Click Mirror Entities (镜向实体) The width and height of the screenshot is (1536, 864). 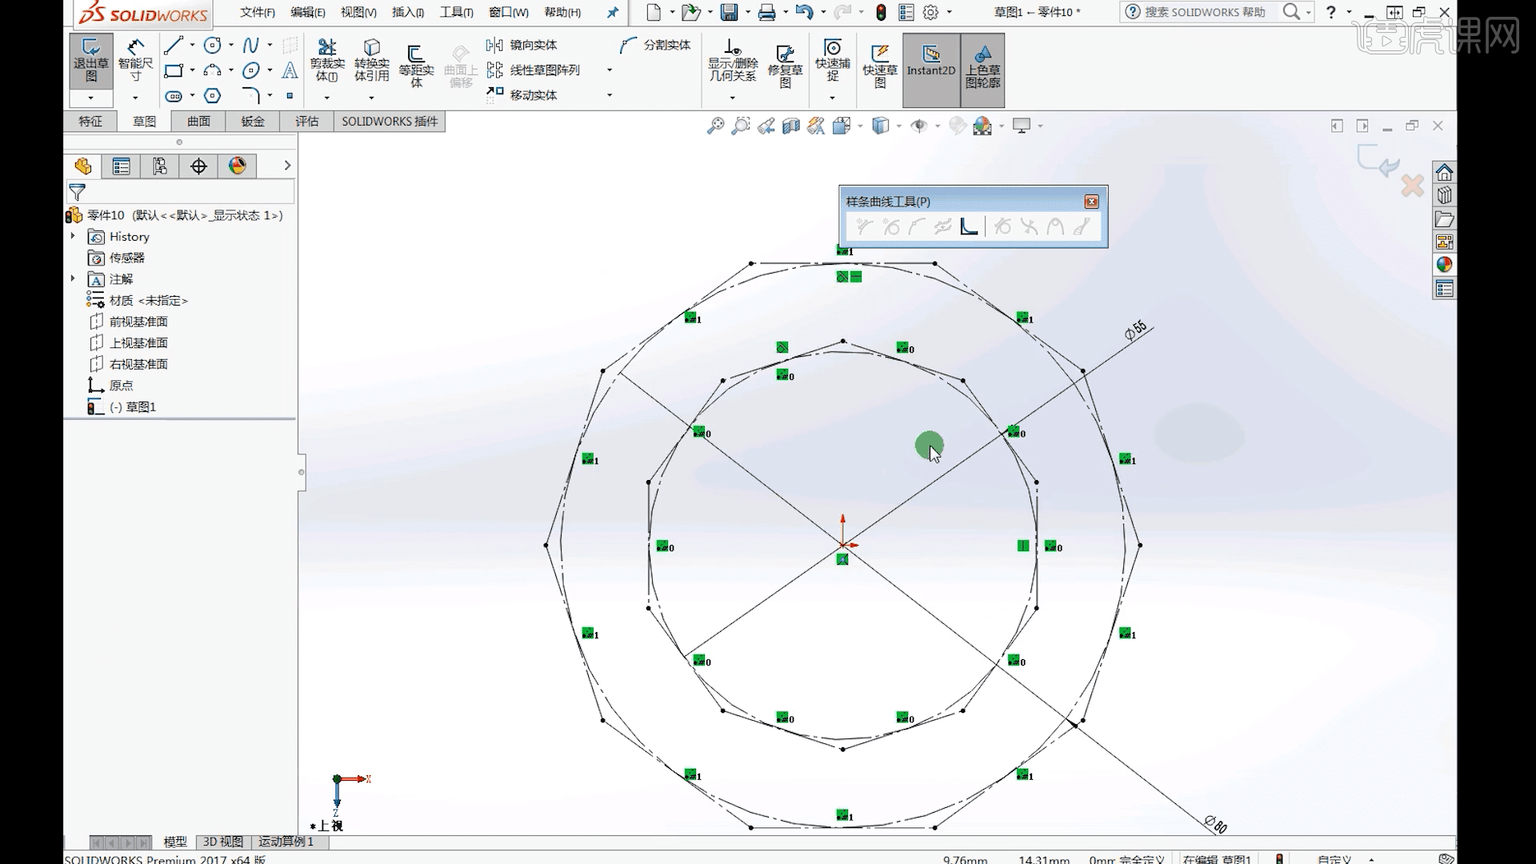(522, 45)
